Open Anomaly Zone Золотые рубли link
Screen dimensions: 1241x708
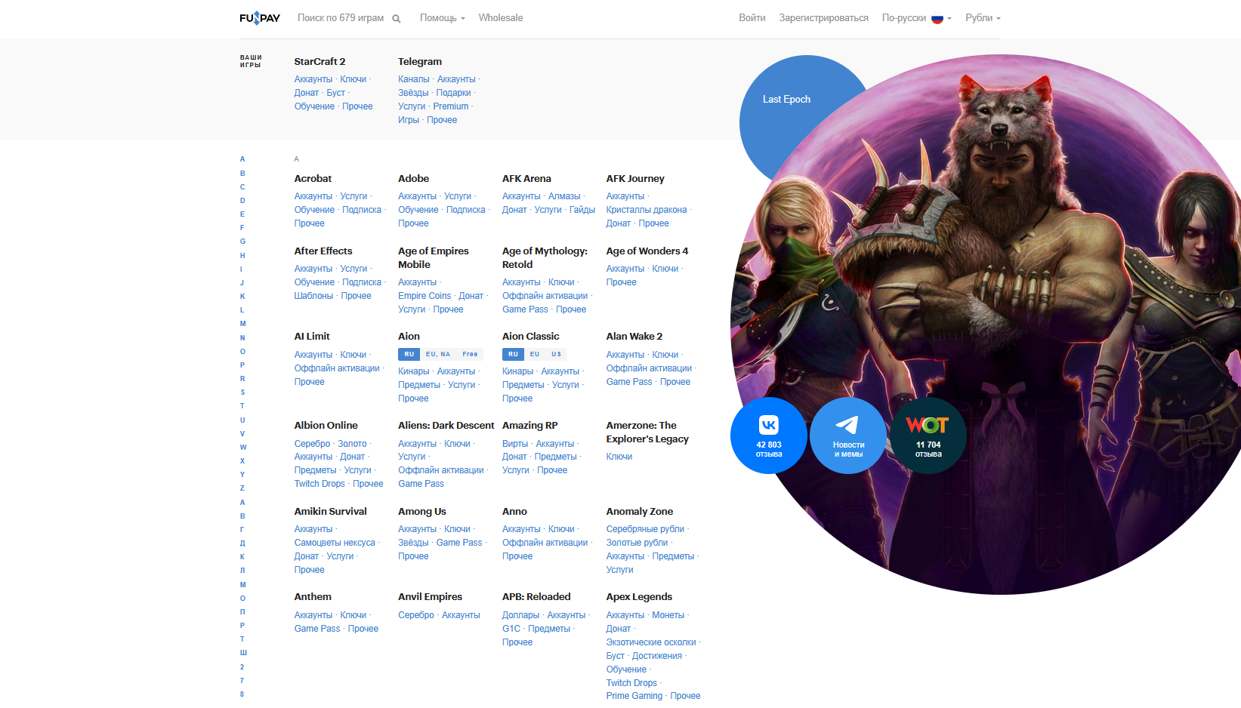tap(637, 543)
